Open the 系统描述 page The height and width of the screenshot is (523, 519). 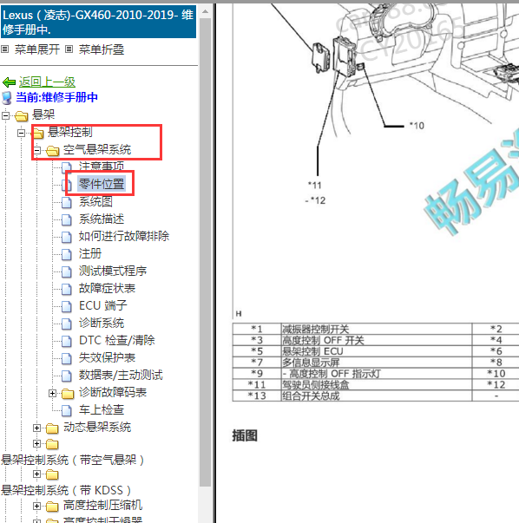pos(102,219)
